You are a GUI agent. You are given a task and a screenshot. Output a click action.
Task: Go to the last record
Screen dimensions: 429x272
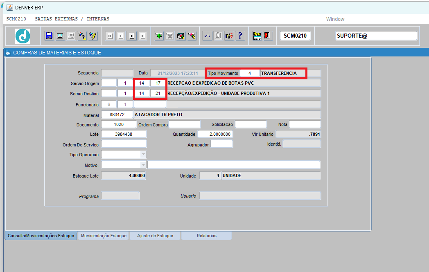tap(143, 36)
